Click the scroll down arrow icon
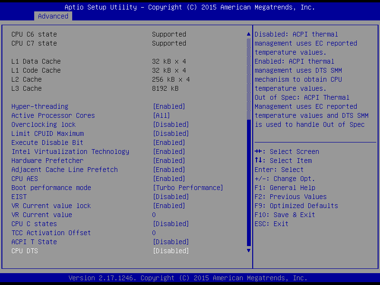Viewport: 380px width, 285px height. pos(248,251)
